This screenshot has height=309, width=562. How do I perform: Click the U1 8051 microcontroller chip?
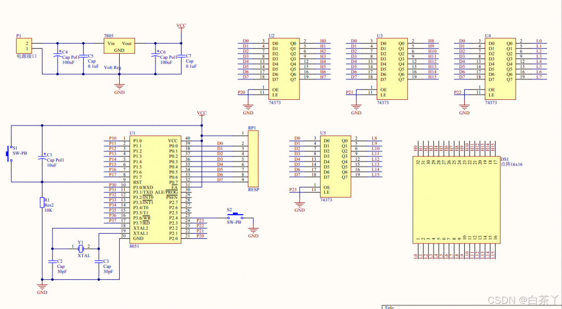(x=155, y=190)
